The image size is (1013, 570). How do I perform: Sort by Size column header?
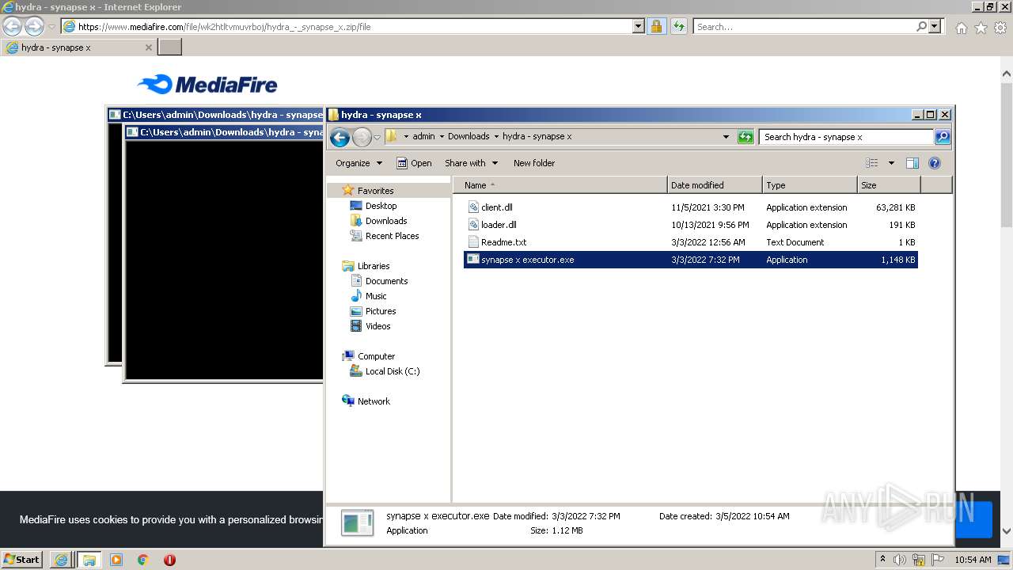889,185
